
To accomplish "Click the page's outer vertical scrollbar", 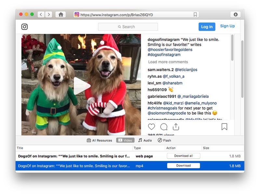I will (242, 69).
